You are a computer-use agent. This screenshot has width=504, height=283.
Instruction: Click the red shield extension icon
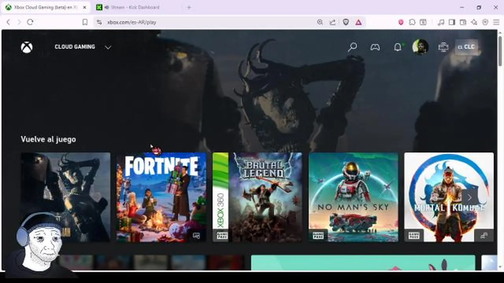click(401, 22)
